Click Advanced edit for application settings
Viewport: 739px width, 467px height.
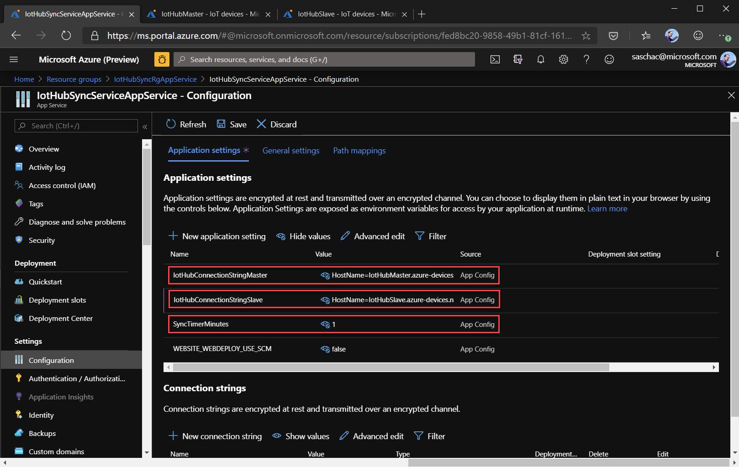(373, 236)
